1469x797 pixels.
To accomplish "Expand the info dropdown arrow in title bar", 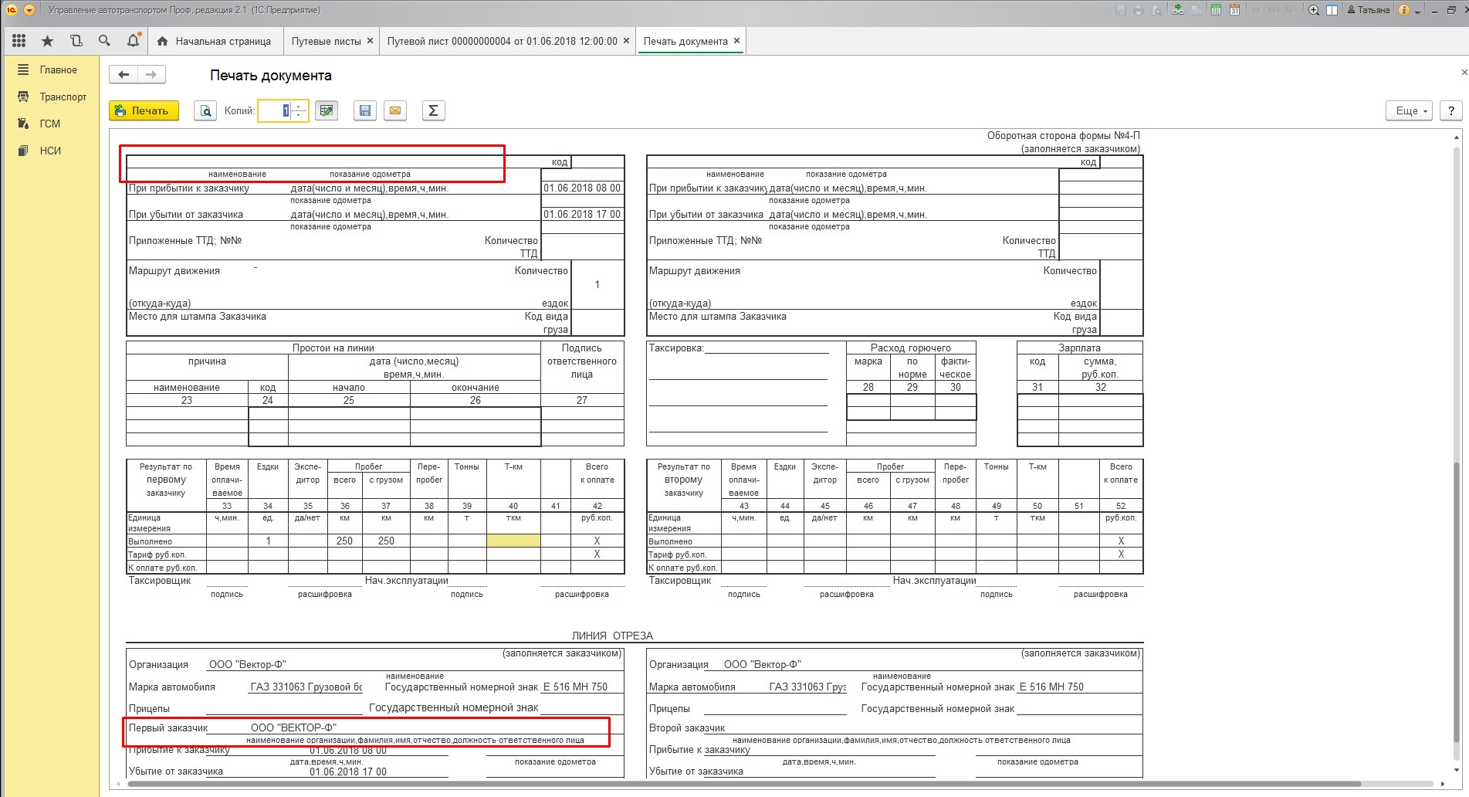I will [1419, 10].
